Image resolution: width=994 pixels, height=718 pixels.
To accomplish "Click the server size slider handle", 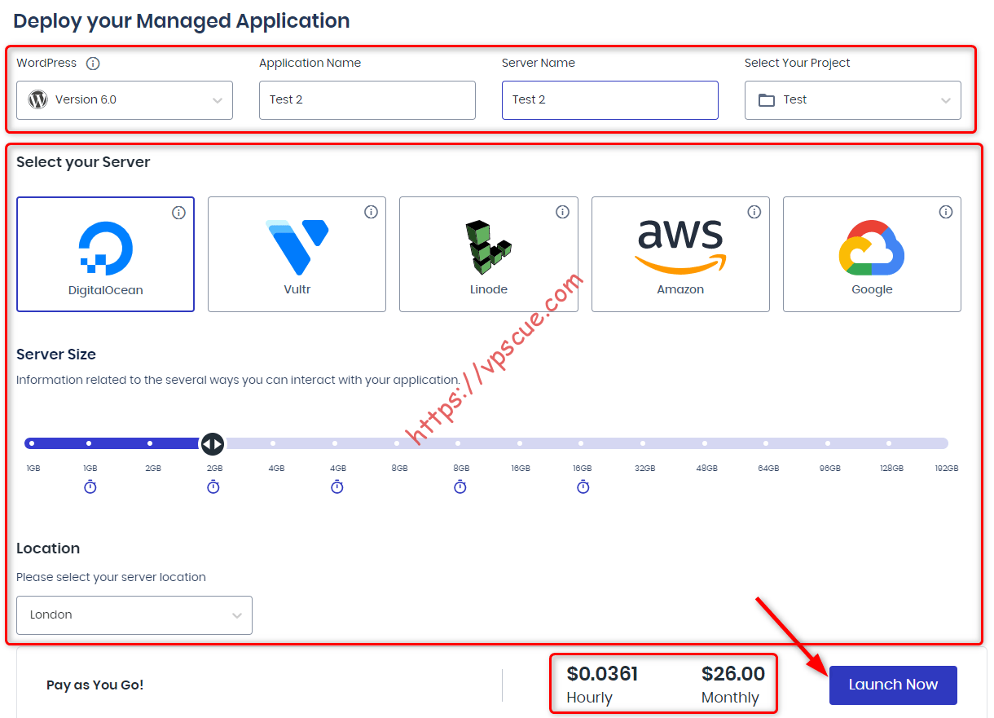I will (213, 443).
